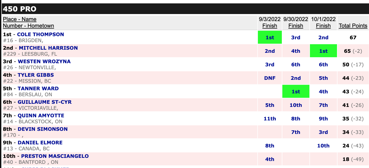Sort by the Place - Name header
This screenshot has height=168, width=369.
(x=20, y=19)
